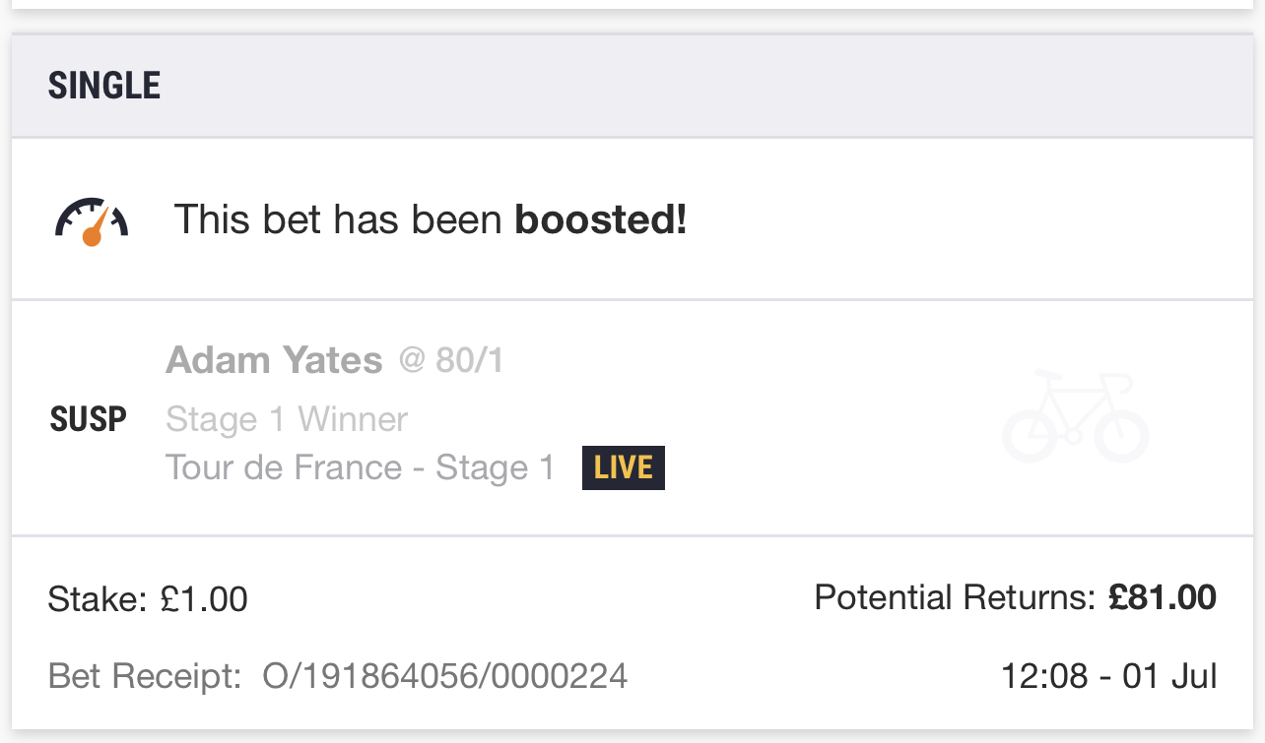
Task: Select the Stage 1 Winner market
Action: 287,420
